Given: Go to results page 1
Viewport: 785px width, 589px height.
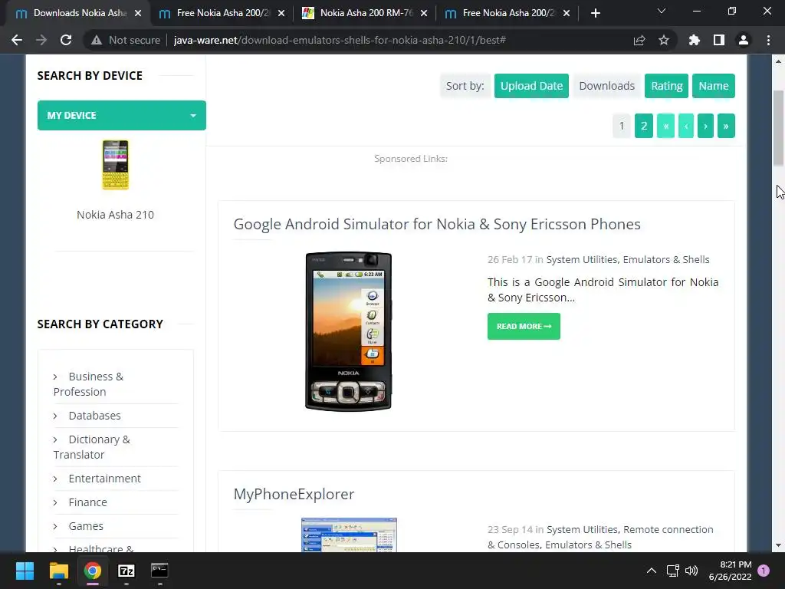Looking at the screenshot, I should tap(622, 126).
